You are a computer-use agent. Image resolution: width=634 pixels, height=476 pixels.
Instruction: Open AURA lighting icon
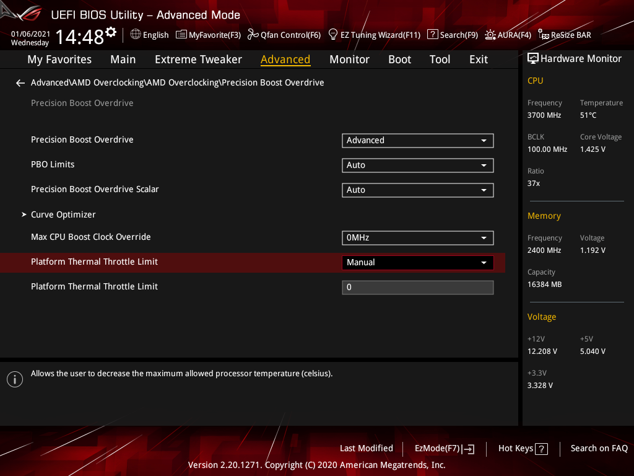tap(490, 35)
